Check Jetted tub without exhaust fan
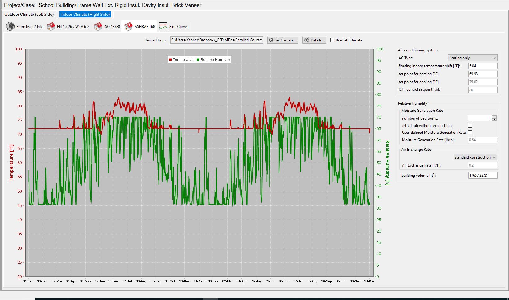 [470, 125]
